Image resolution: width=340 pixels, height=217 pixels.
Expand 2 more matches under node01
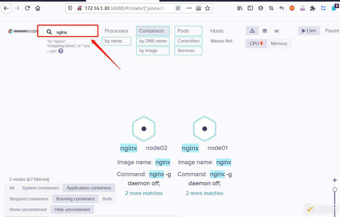204,193
